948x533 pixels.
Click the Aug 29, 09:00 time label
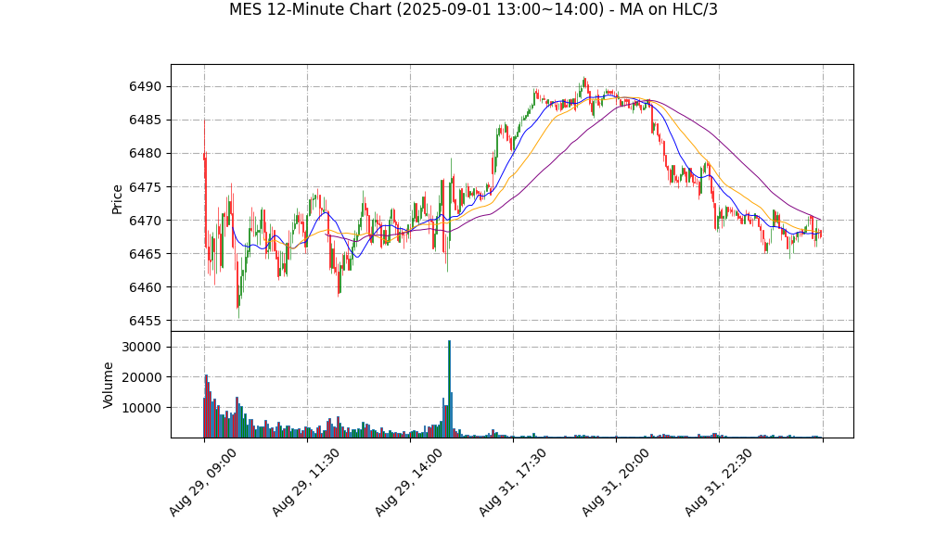pyautogui.click(x=202, y=482)
